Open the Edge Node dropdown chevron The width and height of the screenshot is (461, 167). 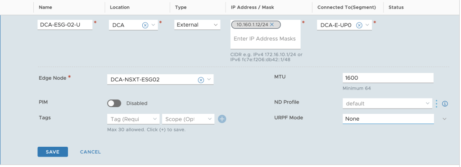[209, 79]
